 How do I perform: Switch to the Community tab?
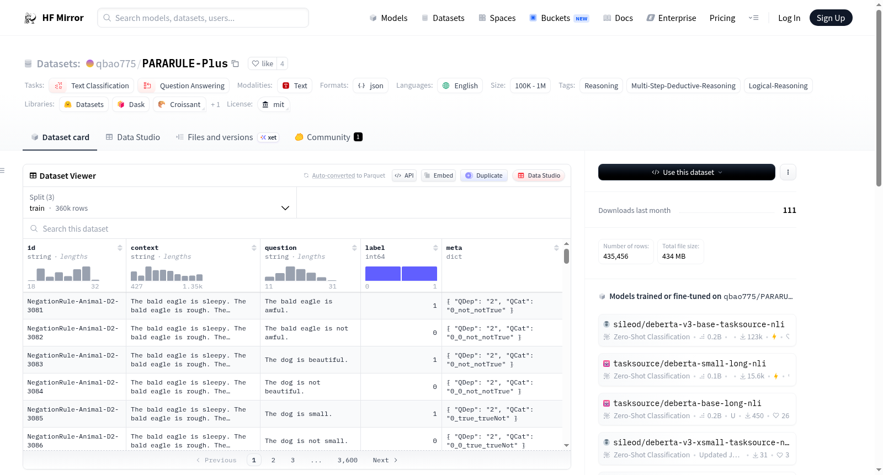click(x=328, y=137)
